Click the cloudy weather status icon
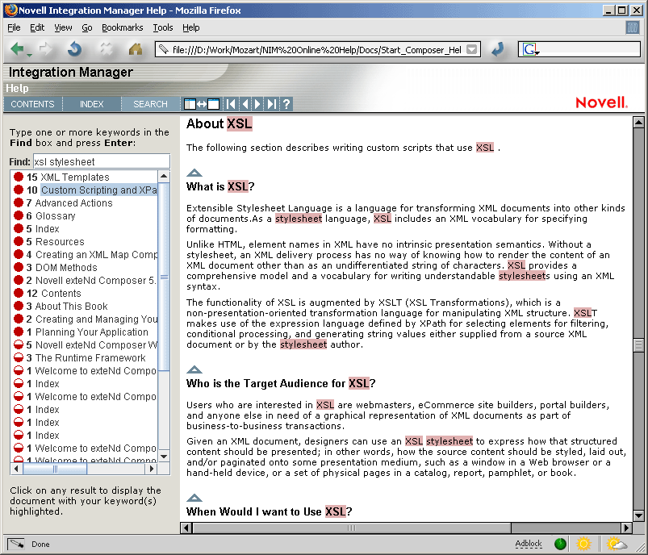Screen dimensions: 648x555 (x=617, y=544)
